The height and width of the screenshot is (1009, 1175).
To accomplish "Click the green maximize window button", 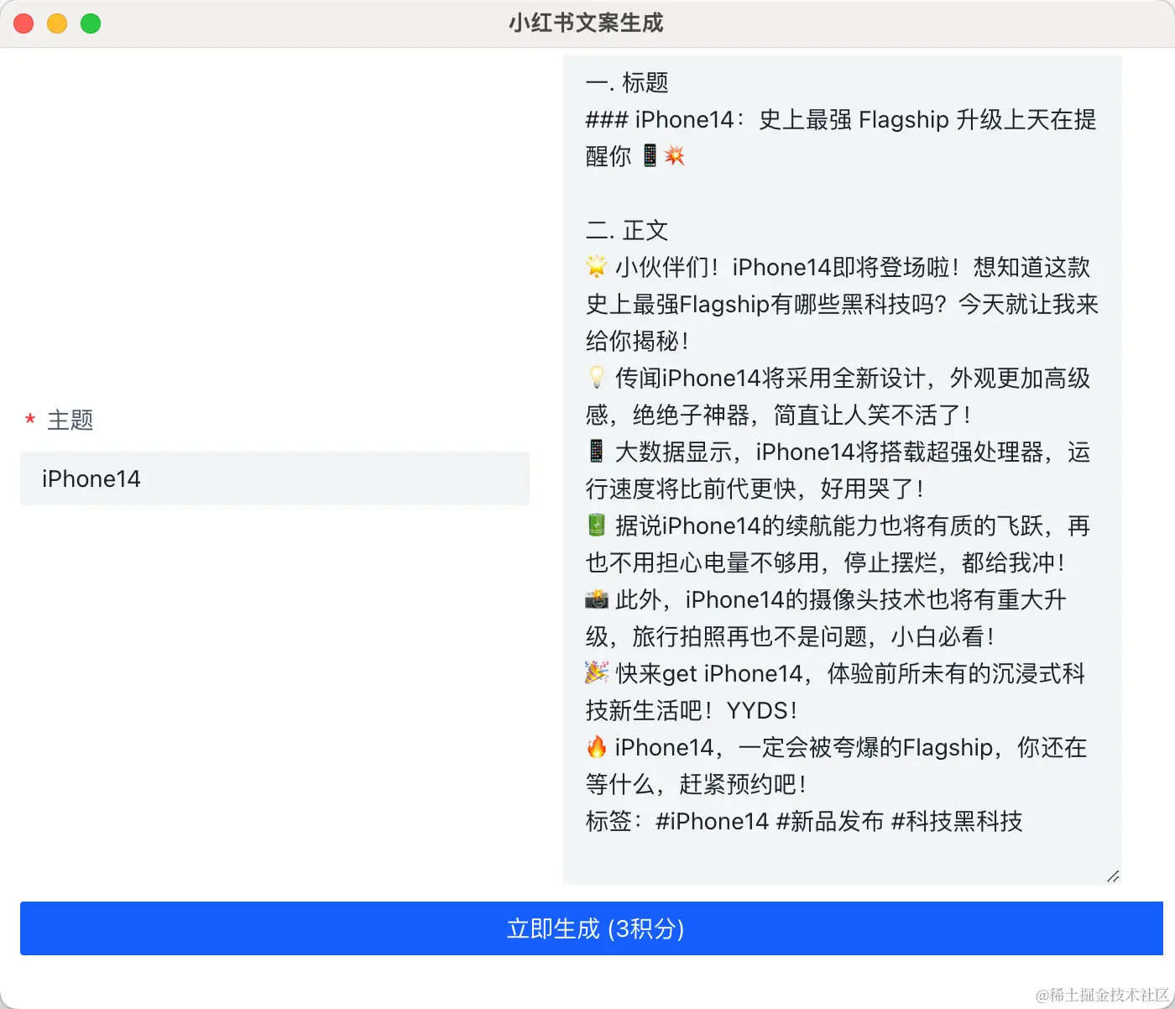I will (91, 24).
